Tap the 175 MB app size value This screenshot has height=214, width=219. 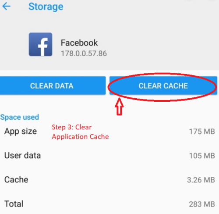point(202,132)
